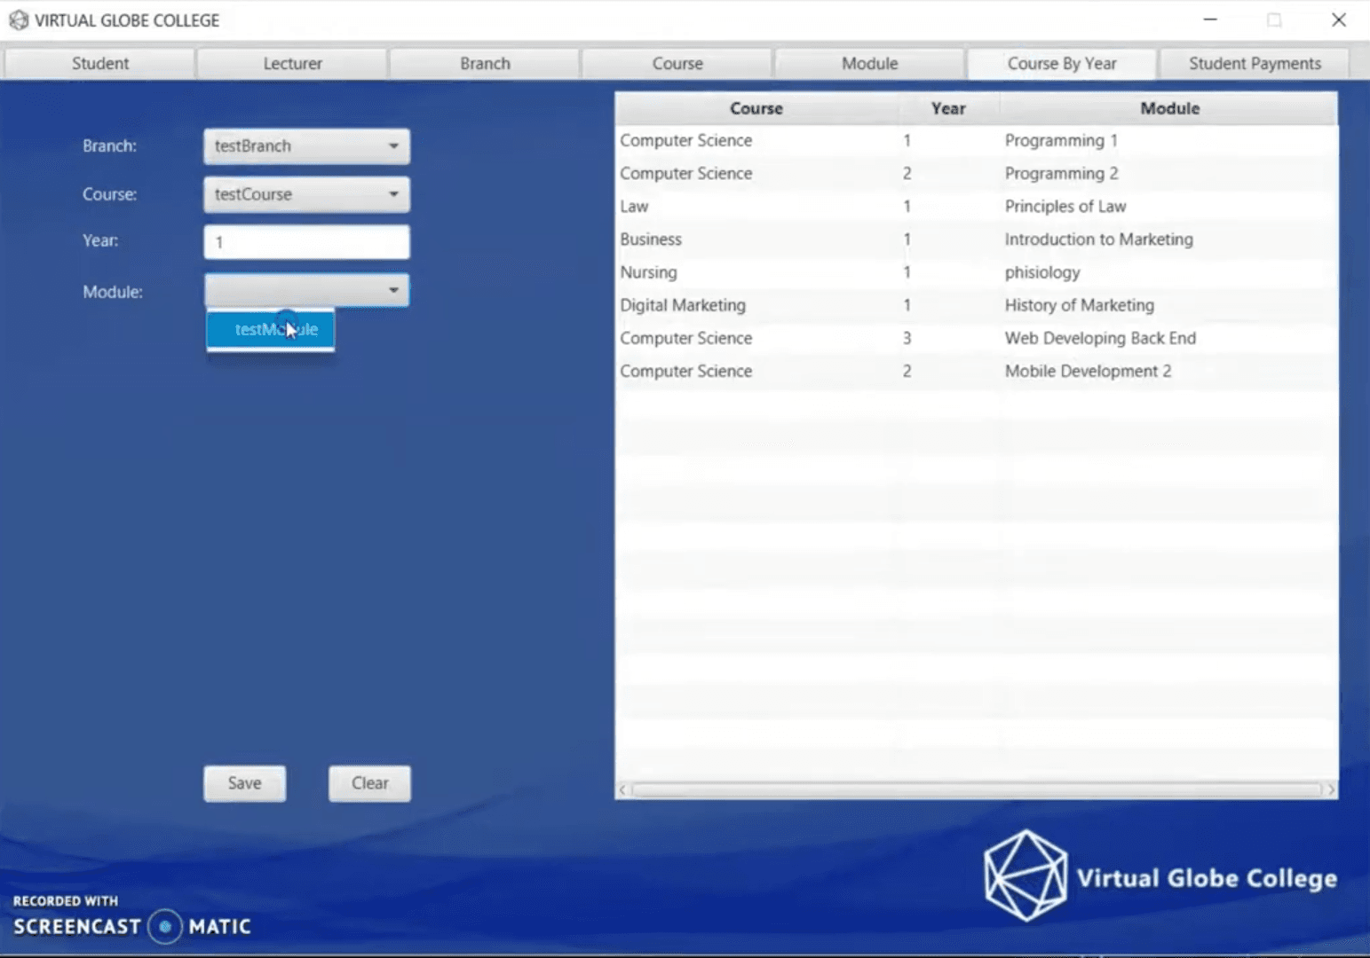Click left arrow of horizontal table scrollbar

point(623,789)
